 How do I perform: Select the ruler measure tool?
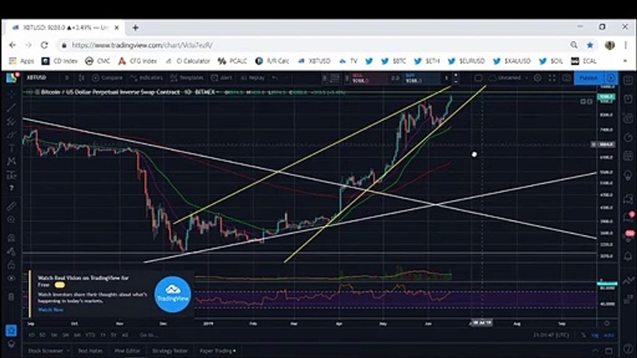click(x=11, y=206)
